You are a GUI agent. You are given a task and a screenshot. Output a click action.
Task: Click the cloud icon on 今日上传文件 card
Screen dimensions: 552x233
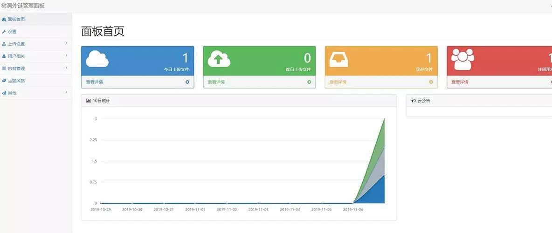(x=97, y=59)
